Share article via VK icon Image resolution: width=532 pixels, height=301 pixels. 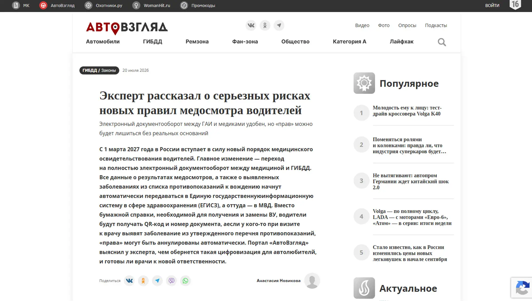click(129, 281)
